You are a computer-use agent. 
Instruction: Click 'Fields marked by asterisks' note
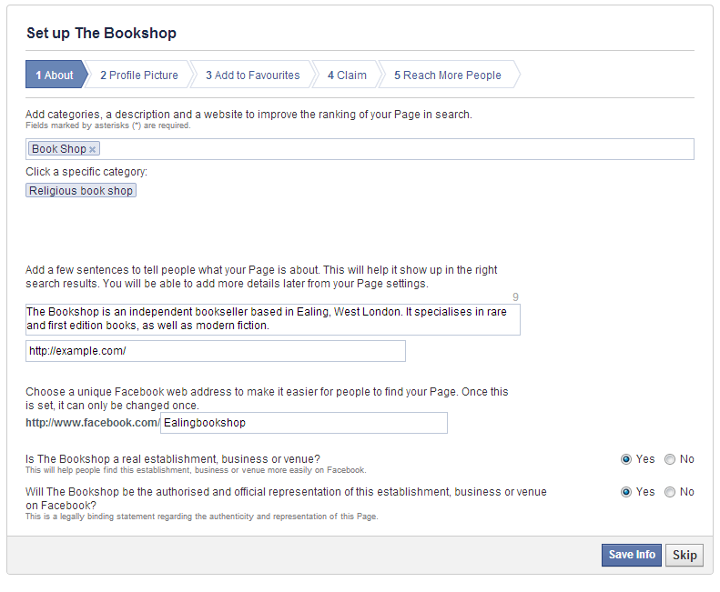(108, 125)
